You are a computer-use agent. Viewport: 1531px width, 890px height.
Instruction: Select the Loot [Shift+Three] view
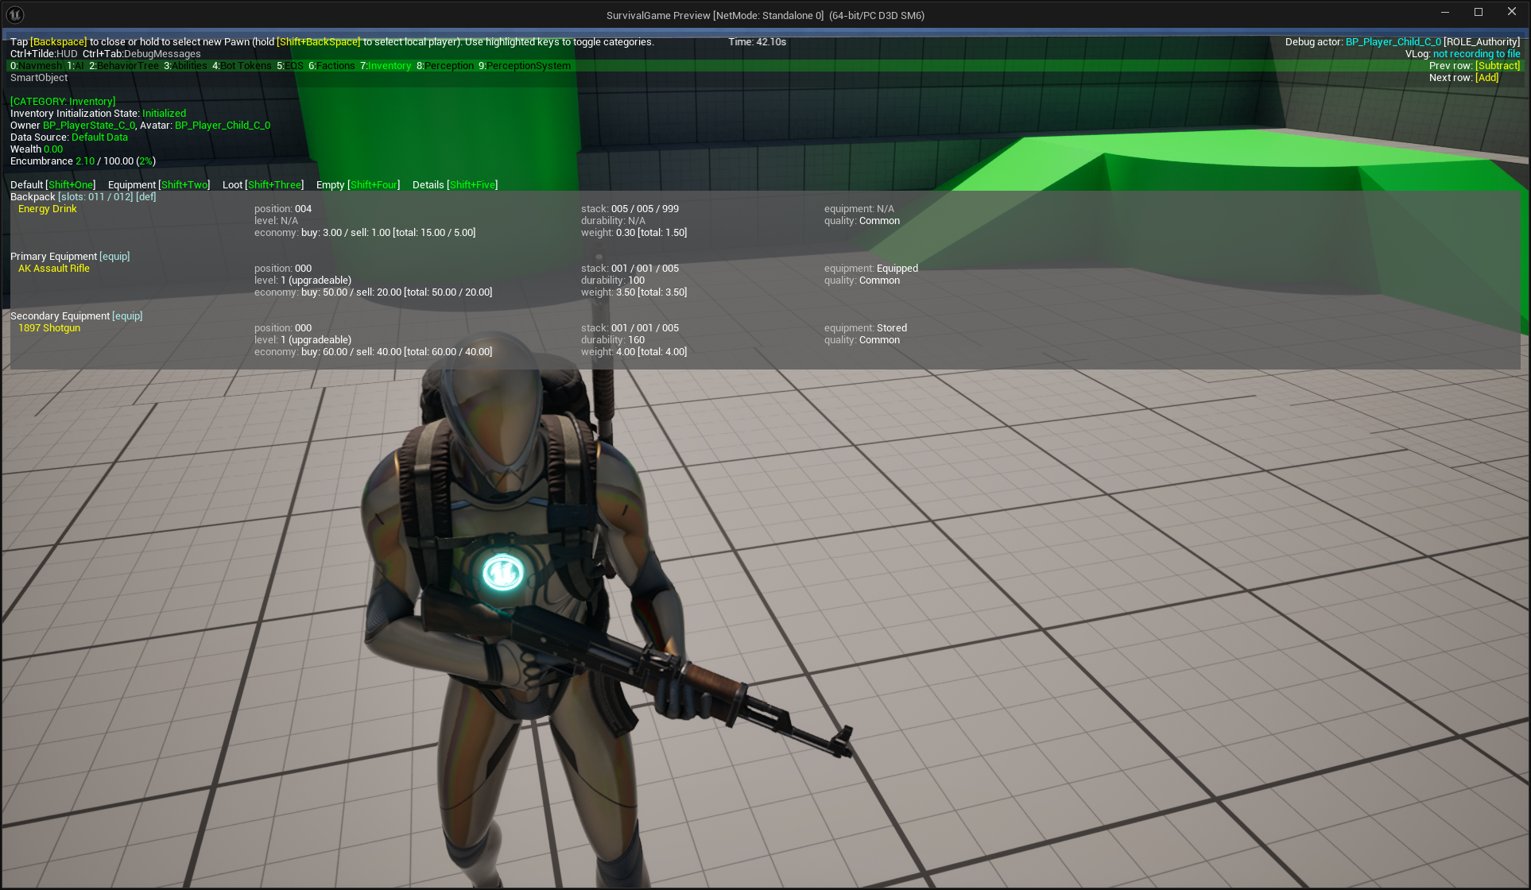coord(263,185)
